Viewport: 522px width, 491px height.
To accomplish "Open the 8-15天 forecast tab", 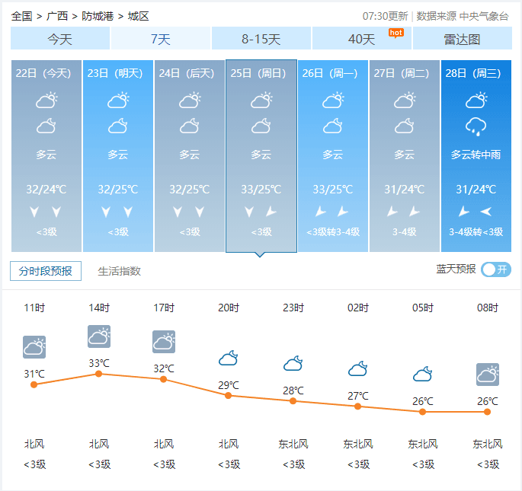I will [261, 39].
